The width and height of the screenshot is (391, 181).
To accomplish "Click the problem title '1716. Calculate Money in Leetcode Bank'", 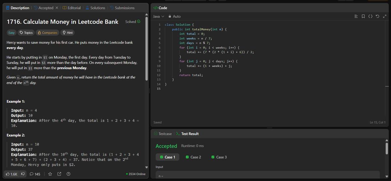I will tap(63, 22).
